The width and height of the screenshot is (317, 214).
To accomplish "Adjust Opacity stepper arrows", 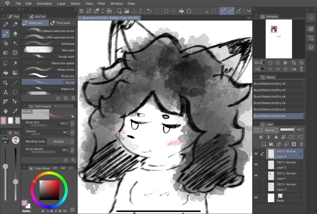I will (x=68, y=132).
